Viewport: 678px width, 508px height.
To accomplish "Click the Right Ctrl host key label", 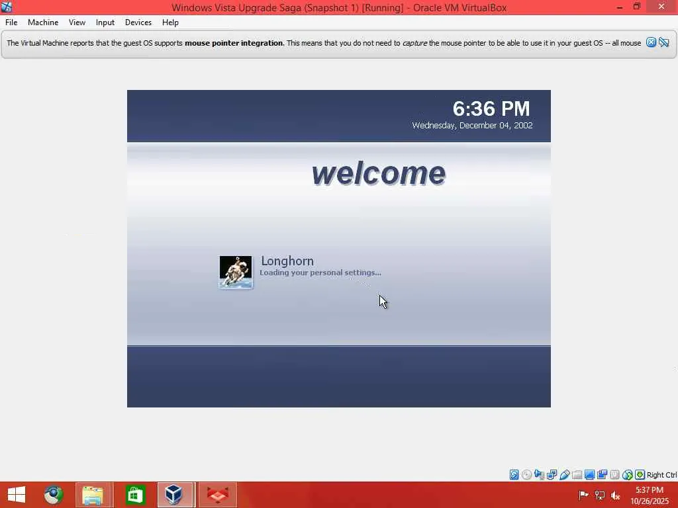I will coord(661,475).
